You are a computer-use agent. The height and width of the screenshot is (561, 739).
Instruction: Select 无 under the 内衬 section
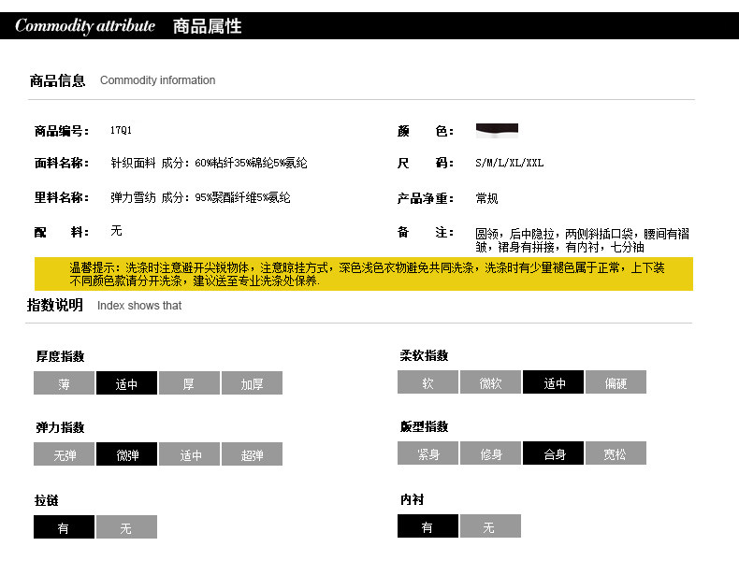tap(489, 527)
